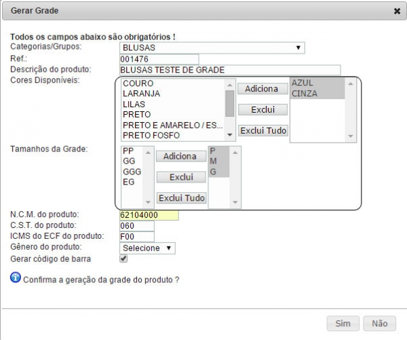Screen dimensions: 407x340
Task: Open the Gênero do produto dropdown
Action: (x=147, y=248)
